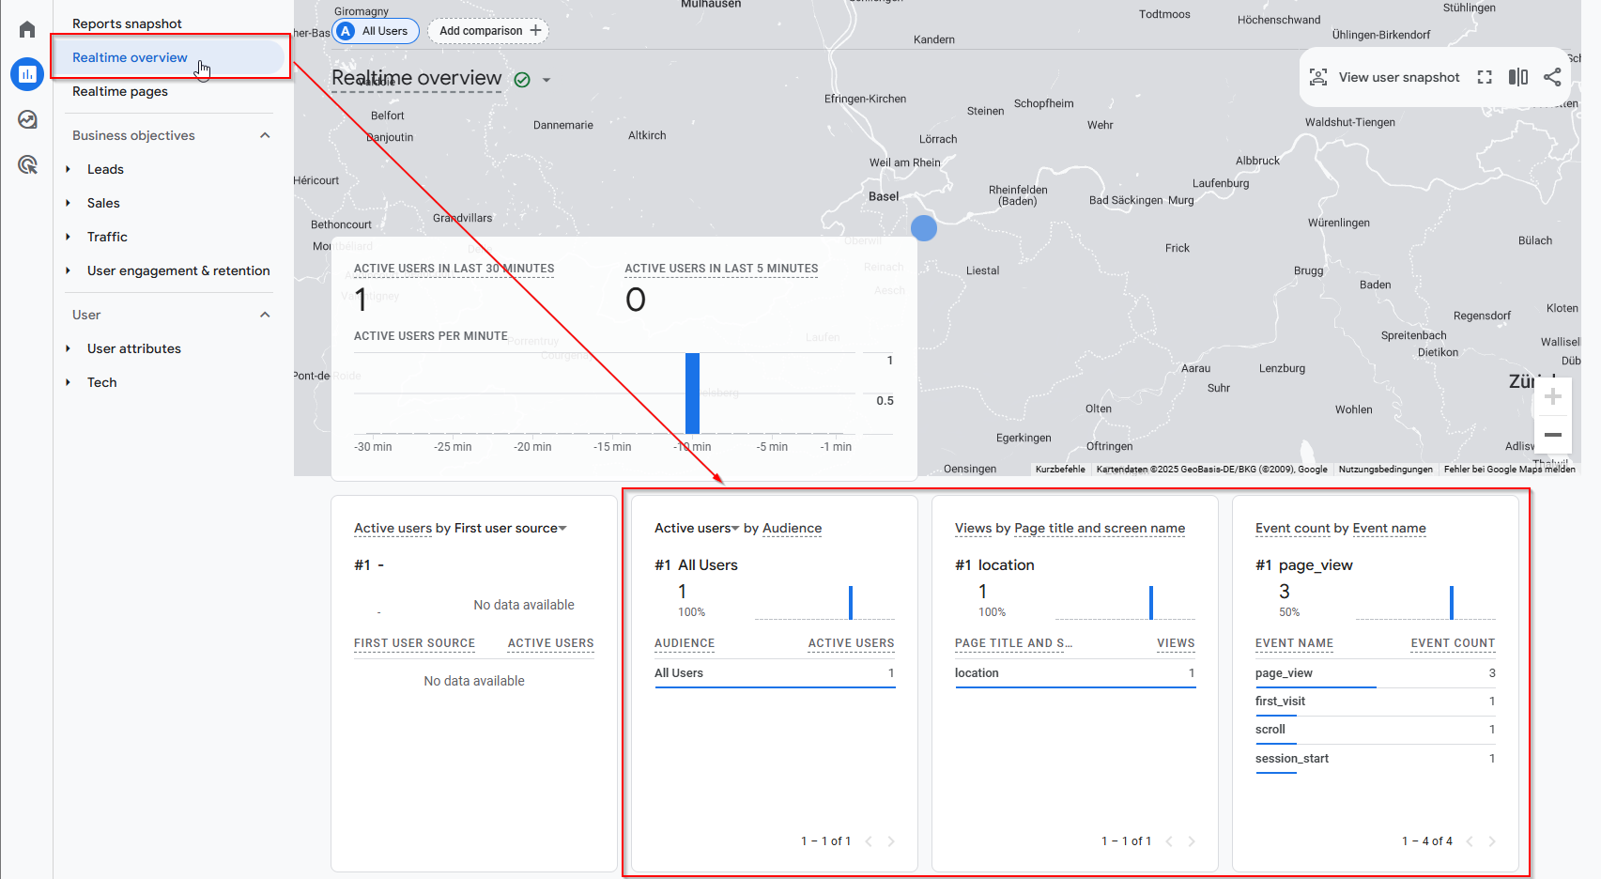Click the AUDIENCE column header
Viewport: 1601px width, 879px height.
[685, 643]
